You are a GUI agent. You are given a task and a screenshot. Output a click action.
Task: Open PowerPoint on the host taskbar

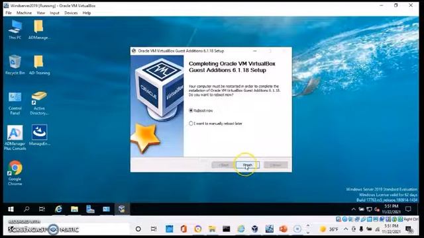pos(283,229)
